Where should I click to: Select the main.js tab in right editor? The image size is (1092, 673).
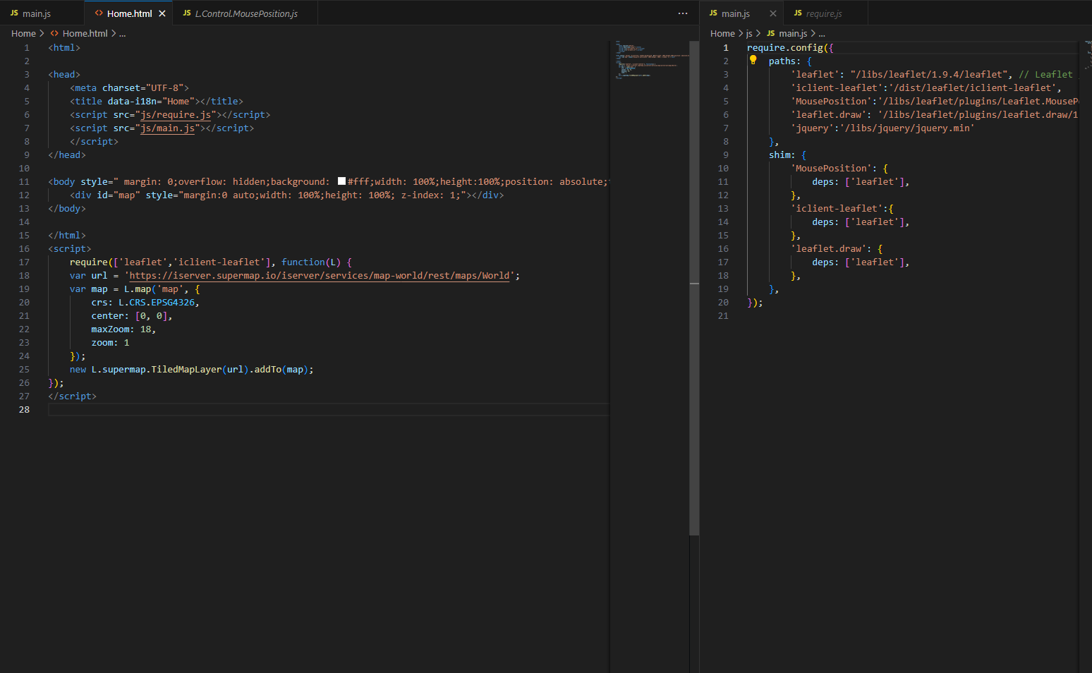point(736,13)
